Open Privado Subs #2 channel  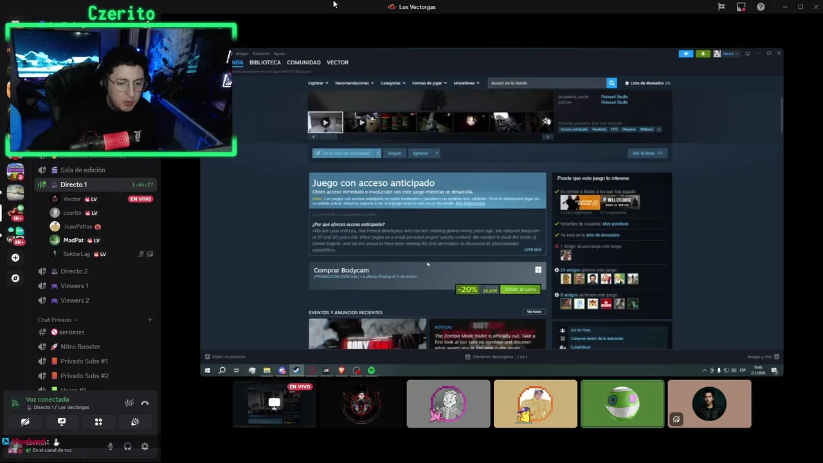[x=96, y=376]
